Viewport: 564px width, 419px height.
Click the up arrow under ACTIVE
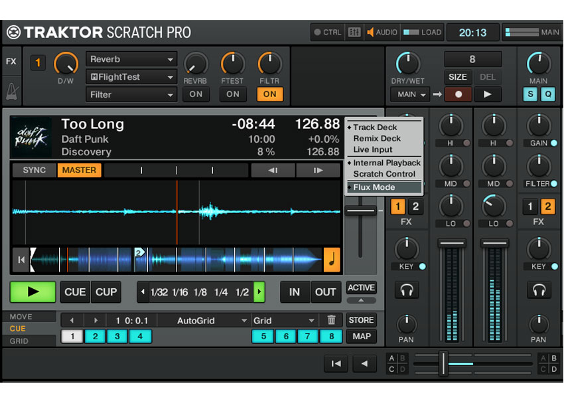pyautogui.click(x=361, y=300)
